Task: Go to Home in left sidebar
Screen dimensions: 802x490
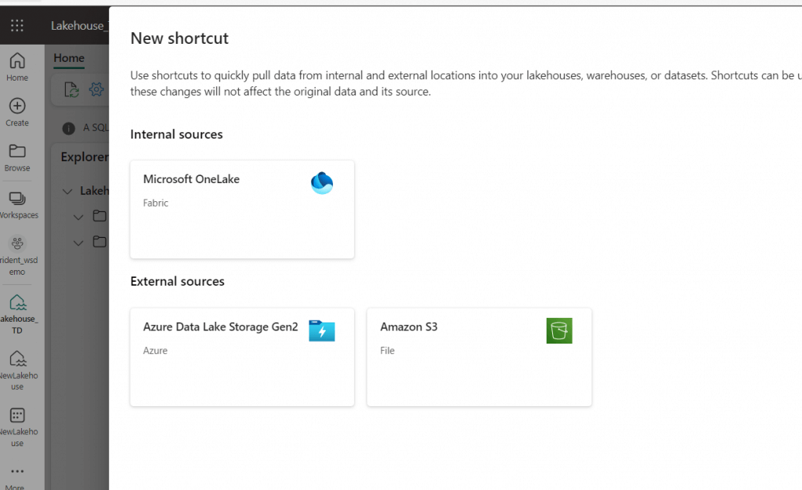Action: tap(17, 67)
